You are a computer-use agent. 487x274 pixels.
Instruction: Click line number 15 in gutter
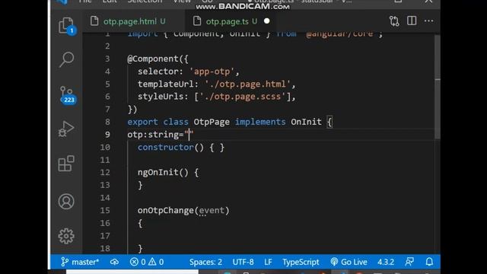coord(105,210)
